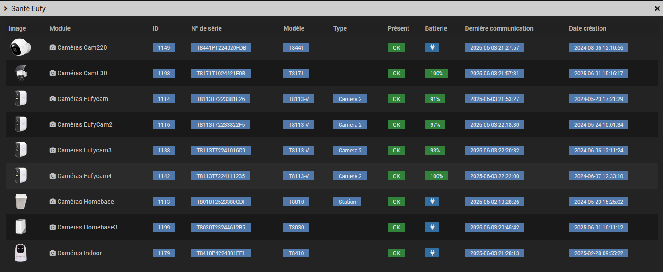Screen dimensions: 663x272
Task: Open the Caméras Homebase module link
Action: point(85,202)
